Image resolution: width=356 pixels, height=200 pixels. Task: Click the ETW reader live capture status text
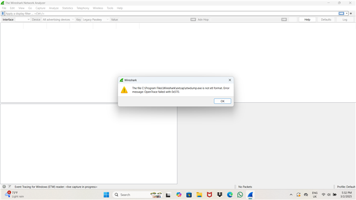[x=56, y=187]
